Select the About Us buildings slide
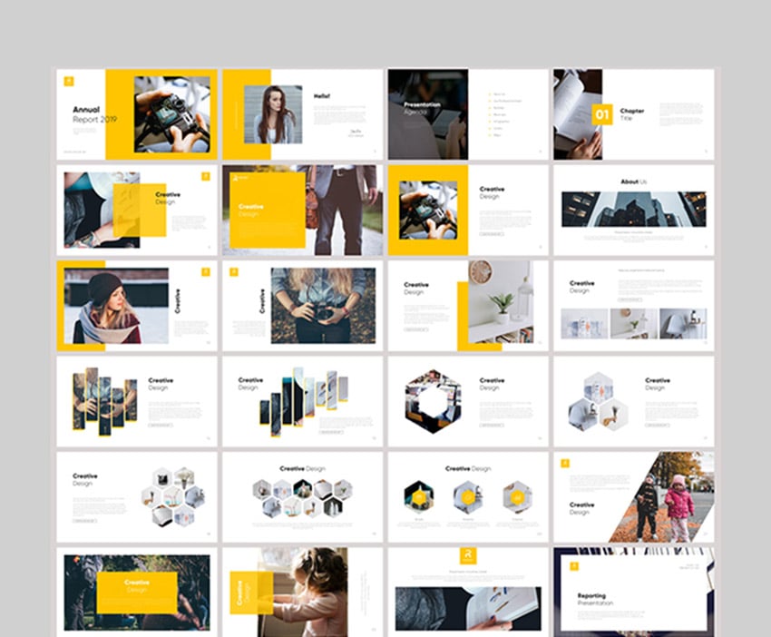771x637 pixels. tap(633, 210)
